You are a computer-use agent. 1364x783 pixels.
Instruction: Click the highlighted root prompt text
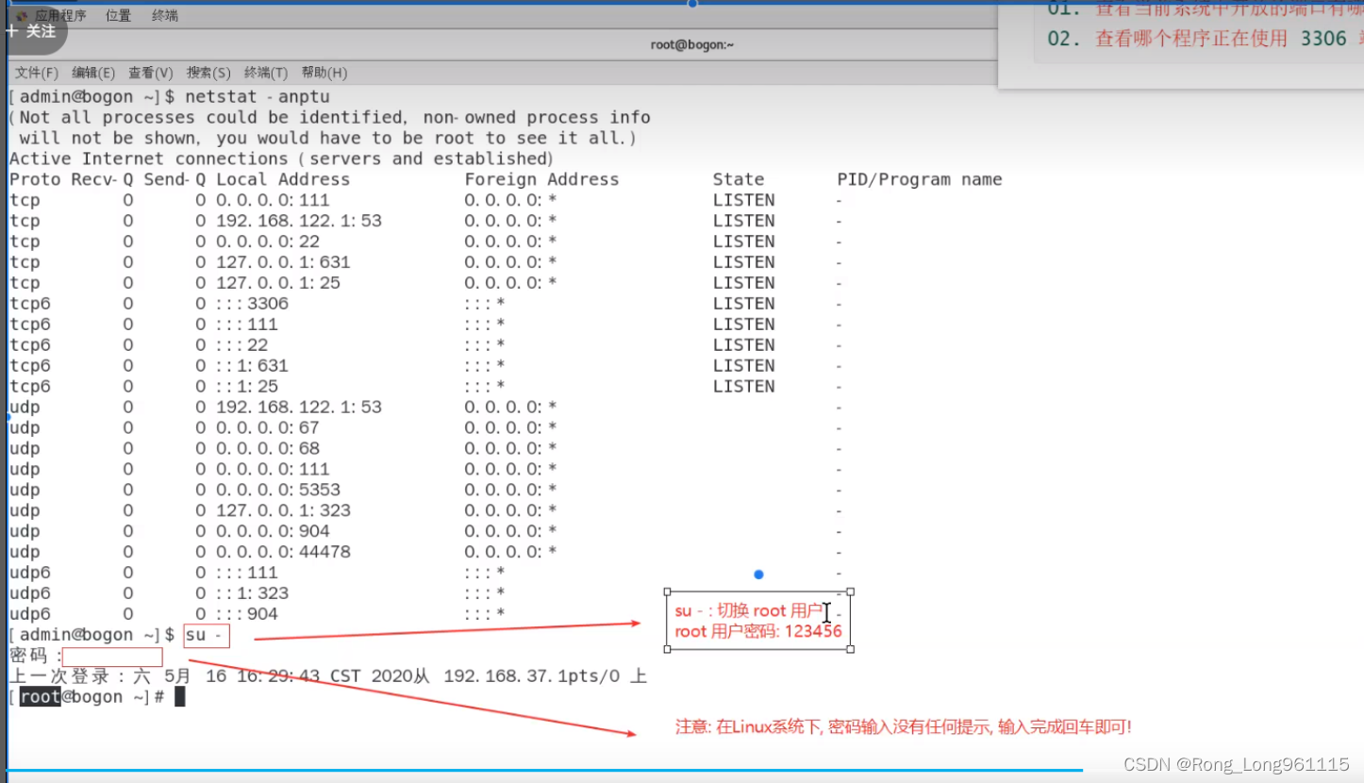[x=41, y=698]
